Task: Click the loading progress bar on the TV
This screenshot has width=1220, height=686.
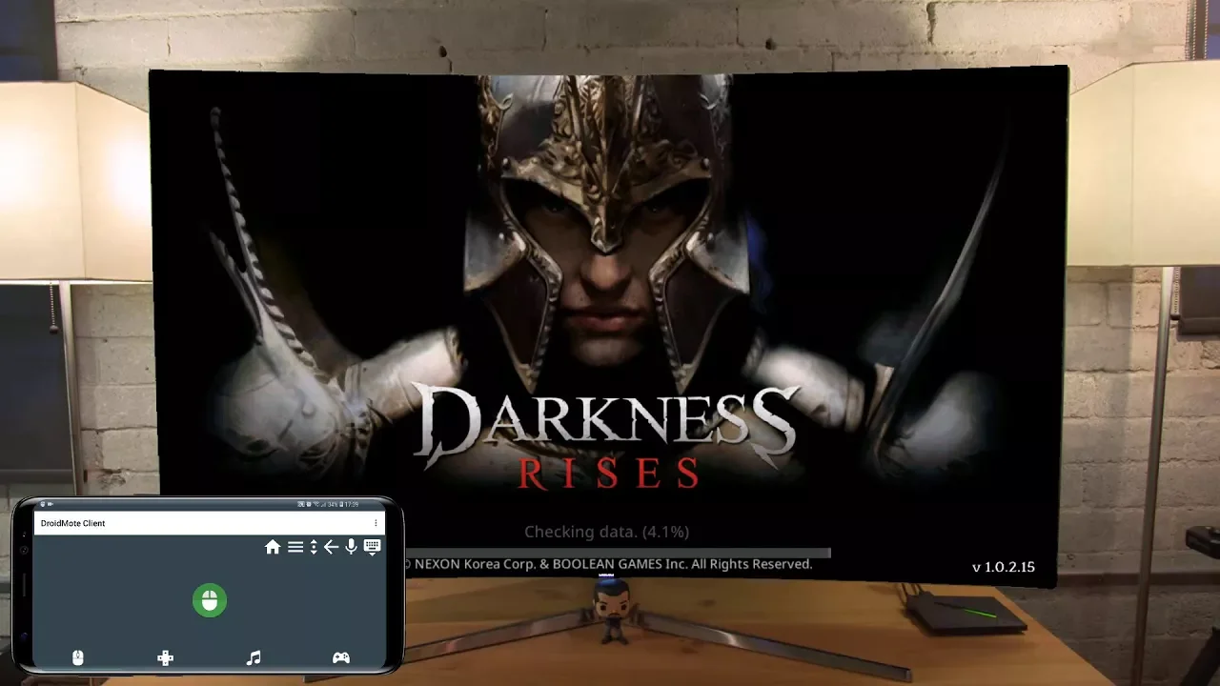Action: [620, 552]
